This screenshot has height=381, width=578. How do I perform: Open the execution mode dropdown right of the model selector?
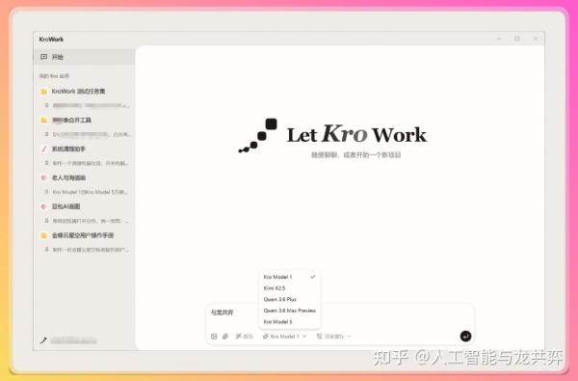pos(334,337)
